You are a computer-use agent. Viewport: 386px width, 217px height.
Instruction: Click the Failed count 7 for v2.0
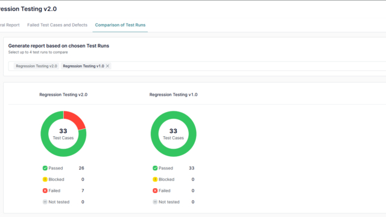[83, 190]
